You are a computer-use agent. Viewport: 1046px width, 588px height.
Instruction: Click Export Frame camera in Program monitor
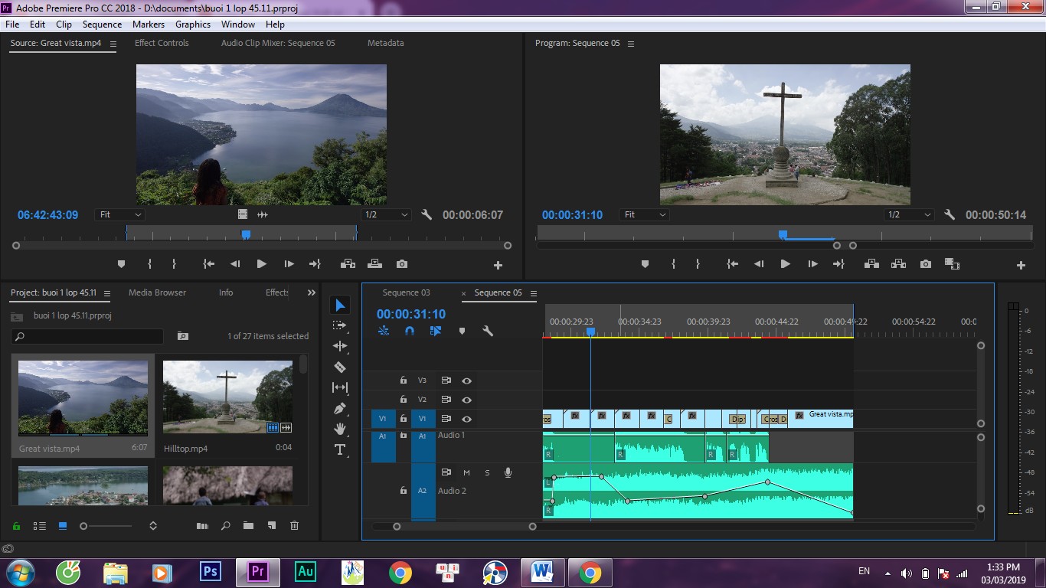pyautogui.click(x=926, y=264)
